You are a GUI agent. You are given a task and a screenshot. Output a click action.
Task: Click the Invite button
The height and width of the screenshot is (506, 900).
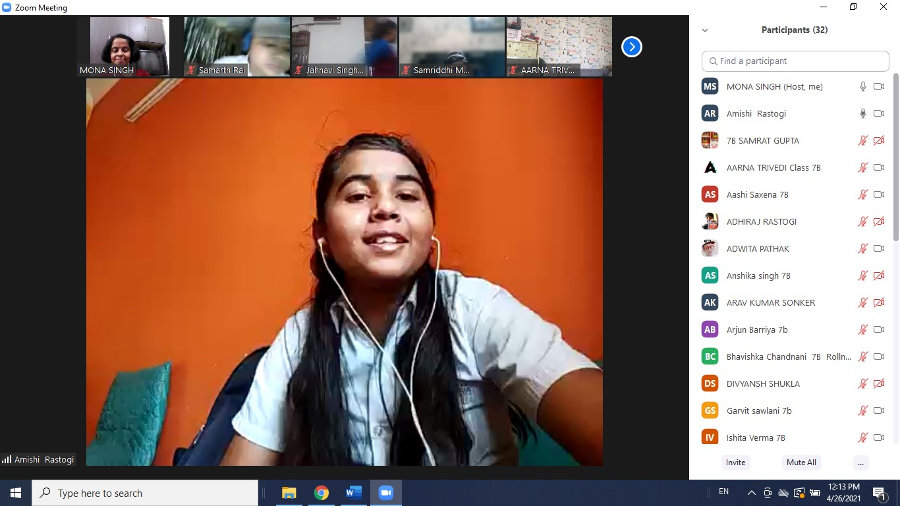click(x=735, y=463)
